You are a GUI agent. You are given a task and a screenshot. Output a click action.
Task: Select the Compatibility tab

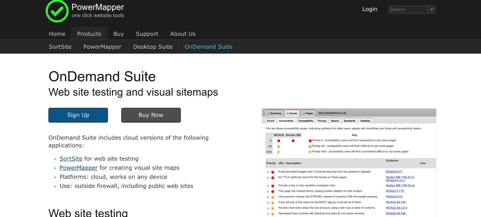pyautogui.click(x=306, y=121)
